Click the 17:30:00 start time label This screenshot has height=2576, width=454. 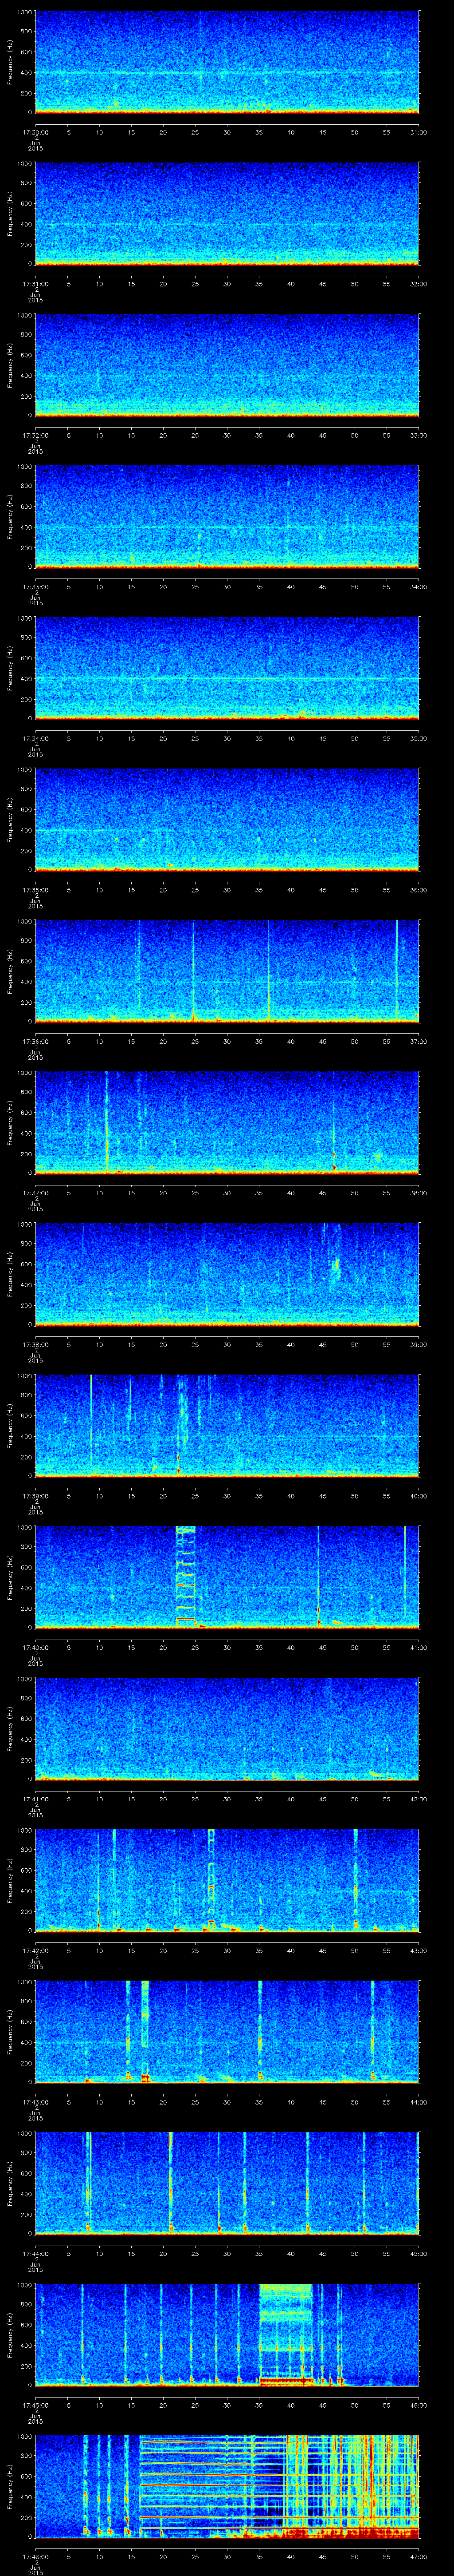[x=35, y=131]
